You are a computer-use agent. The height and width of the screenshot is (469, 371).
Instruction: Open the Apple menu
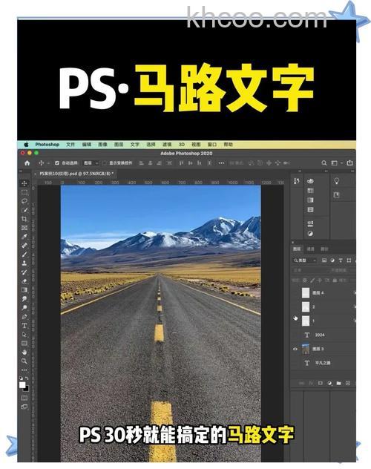pyautogui.click(x=26, y=145)
